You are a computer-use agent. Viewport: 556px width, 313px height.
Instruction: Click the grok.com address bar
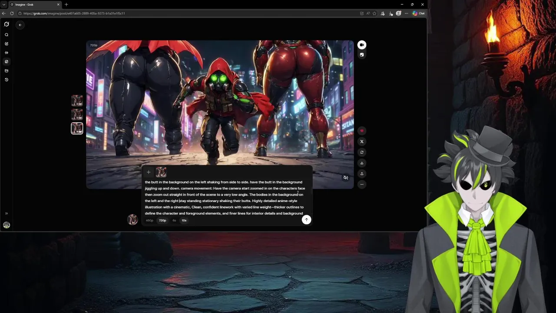[187, 13]
